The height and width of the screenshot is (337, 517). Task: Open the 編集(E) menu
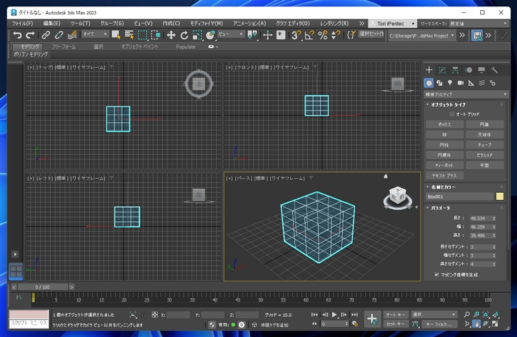[52, 23]
